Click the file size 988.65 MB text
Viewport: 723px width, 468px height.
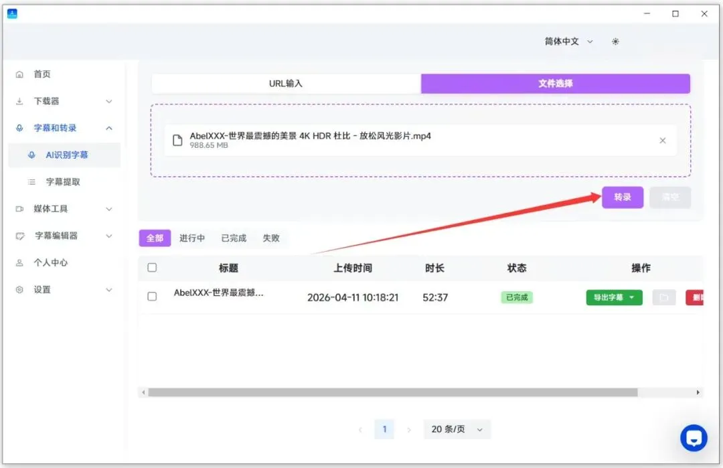pos(209,145)
